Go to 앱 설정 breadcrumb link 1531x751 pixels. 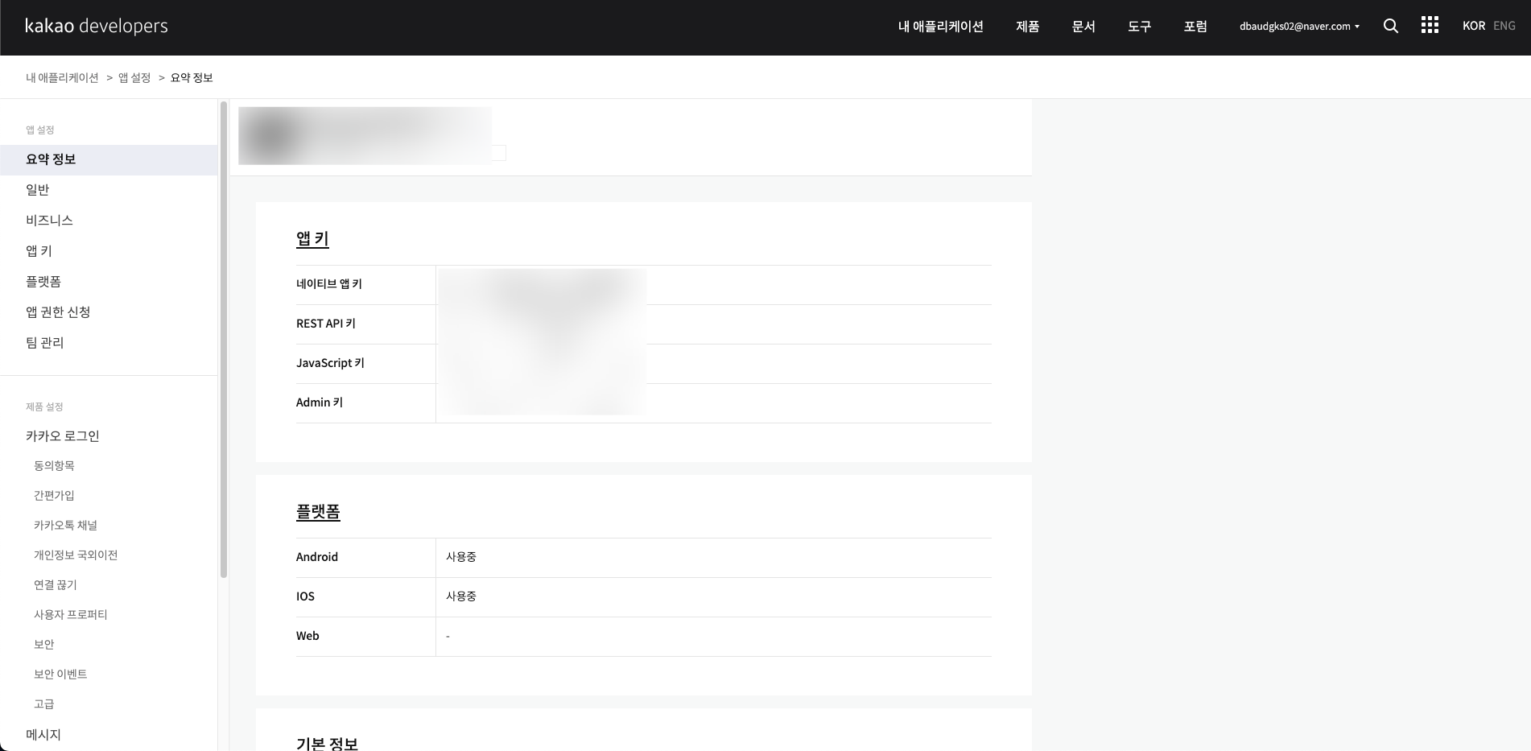pyautogui.click(x=134, y=77)
